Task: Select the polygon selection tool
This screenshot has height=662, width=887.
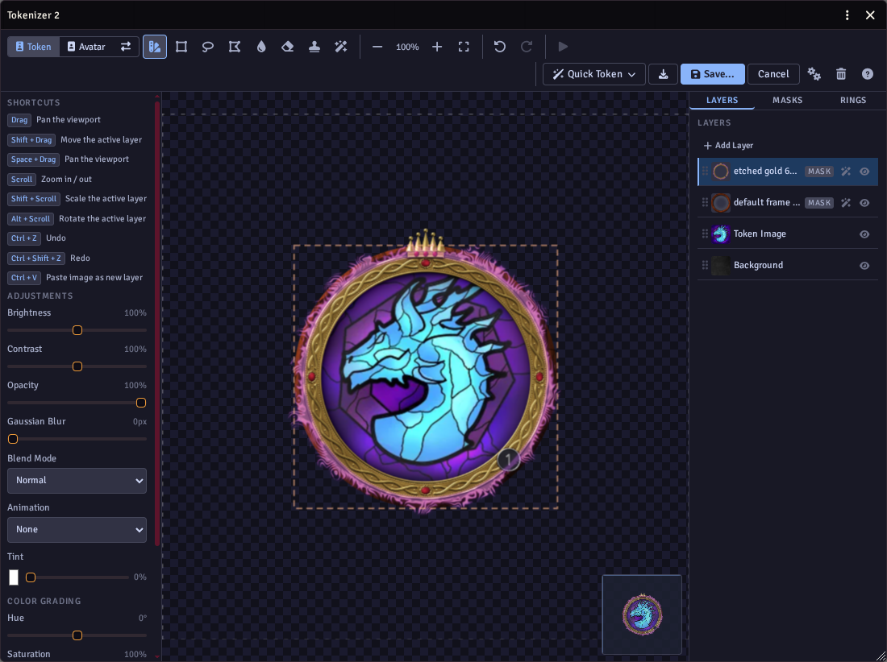Action: click(x=234, y=47)
